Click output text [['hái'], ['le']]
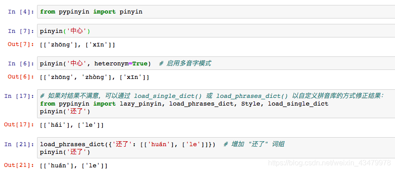Screen dimensions: 395x171 72,125
